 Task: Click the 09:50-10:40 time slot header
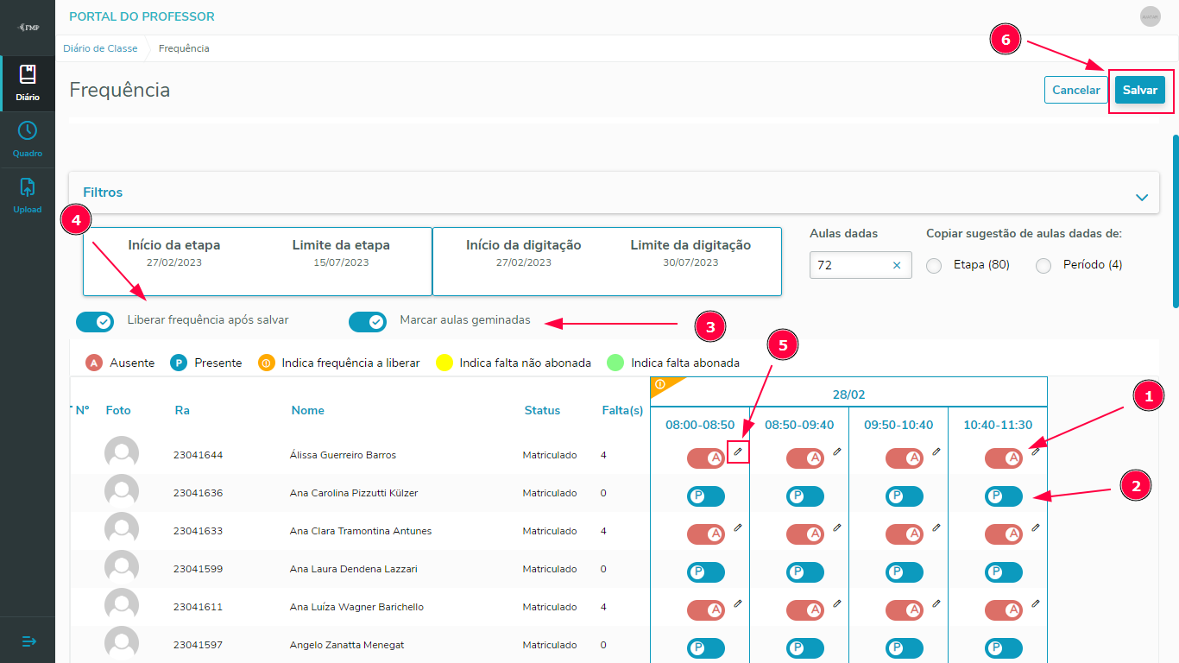[898, 425]
